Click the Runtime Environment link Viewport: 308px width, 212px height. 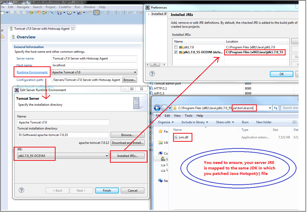(x=32, y=72)
